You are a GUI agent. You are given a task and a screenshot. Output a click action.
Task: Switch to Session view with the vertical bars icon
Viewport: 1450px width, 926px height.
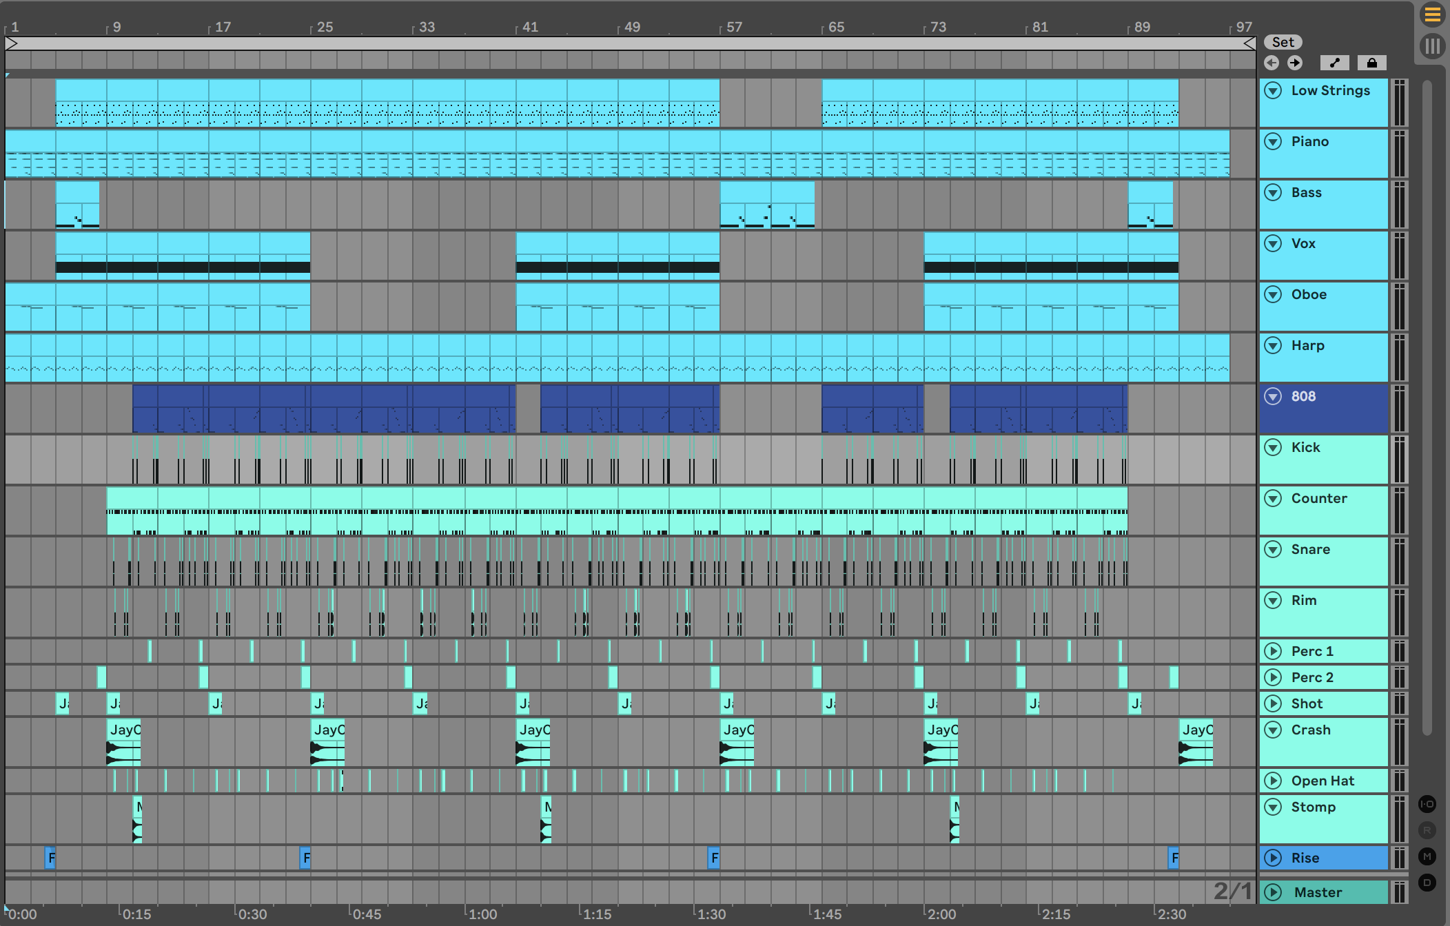click(x=1432, y=46)
